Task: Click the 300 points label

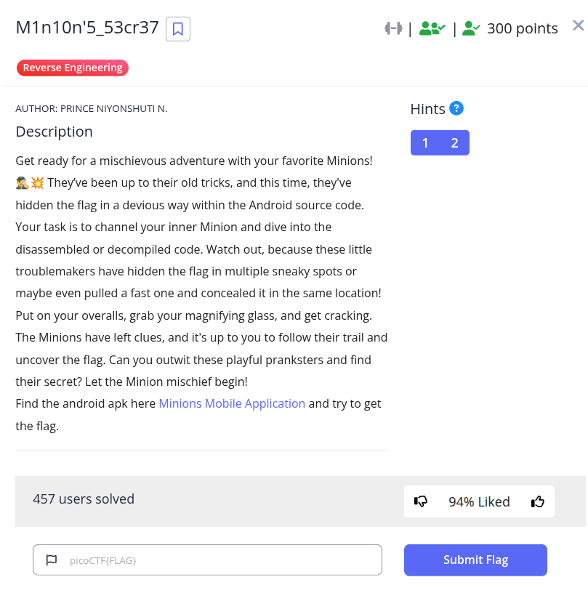Action: [522, 28]
